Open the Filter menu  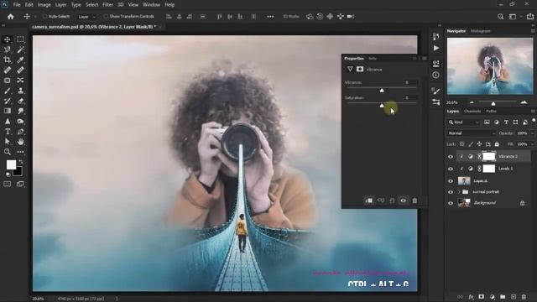[107, 5]
